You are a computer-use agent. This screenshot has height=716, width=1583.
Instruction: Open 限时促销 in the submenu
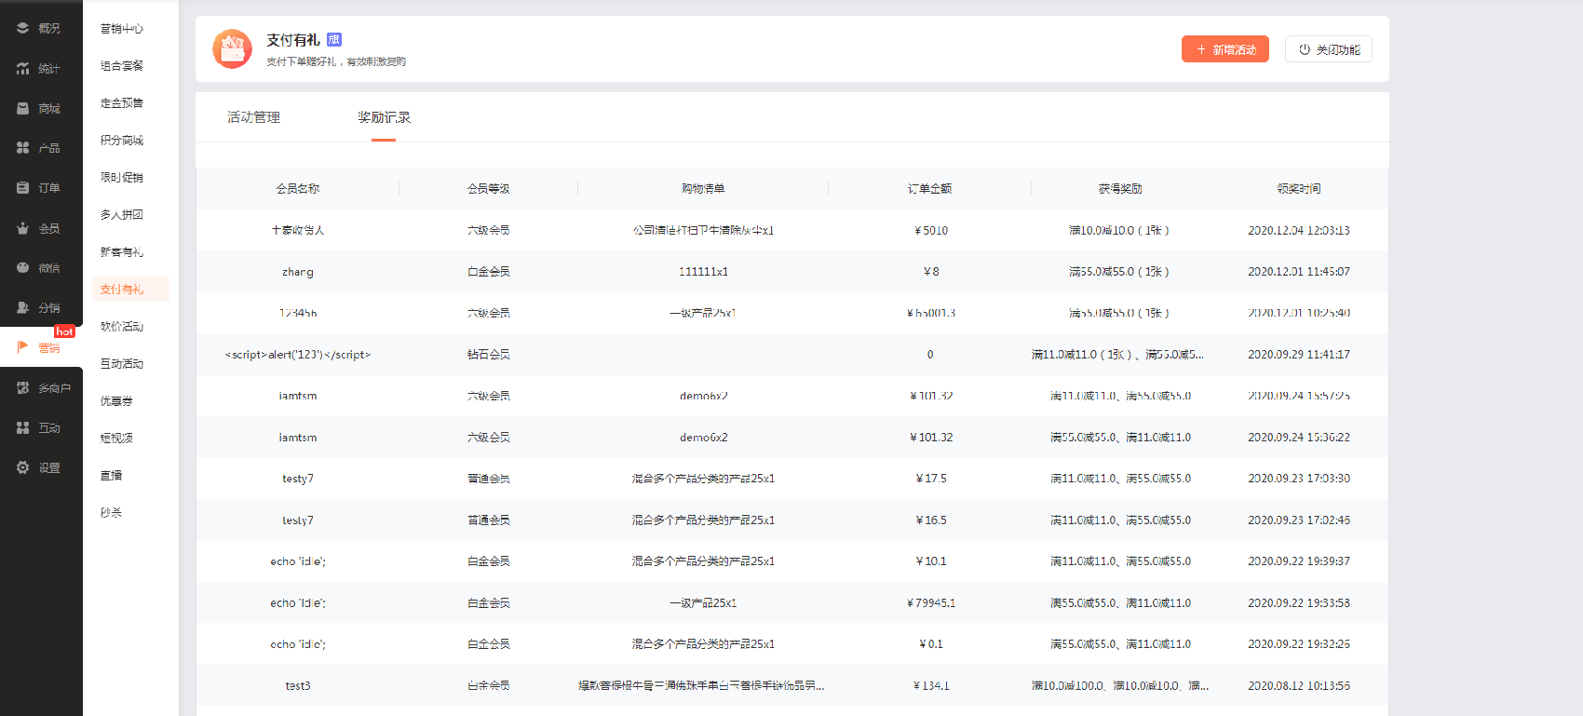[x=122, y=178]
